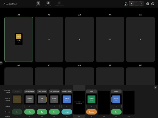Select empty action slot A8
Viewport: 158px width, 118px height.
tap(79, 76)
